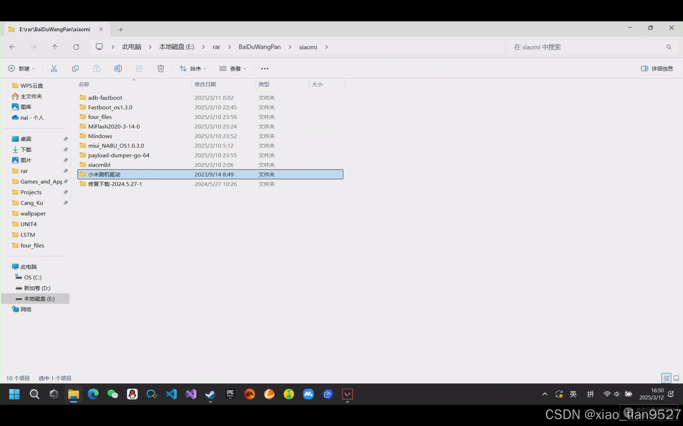Click the Rename icon in toolbar
The image size is (683, 426).
click(x=118, y=68)
